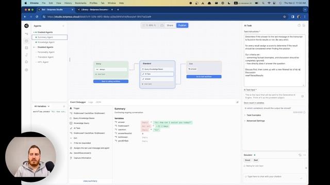The image size is (330, 185).
Task: Open the History menu in the menu bar
Action: pyautogui.click(x=68, y=3)
